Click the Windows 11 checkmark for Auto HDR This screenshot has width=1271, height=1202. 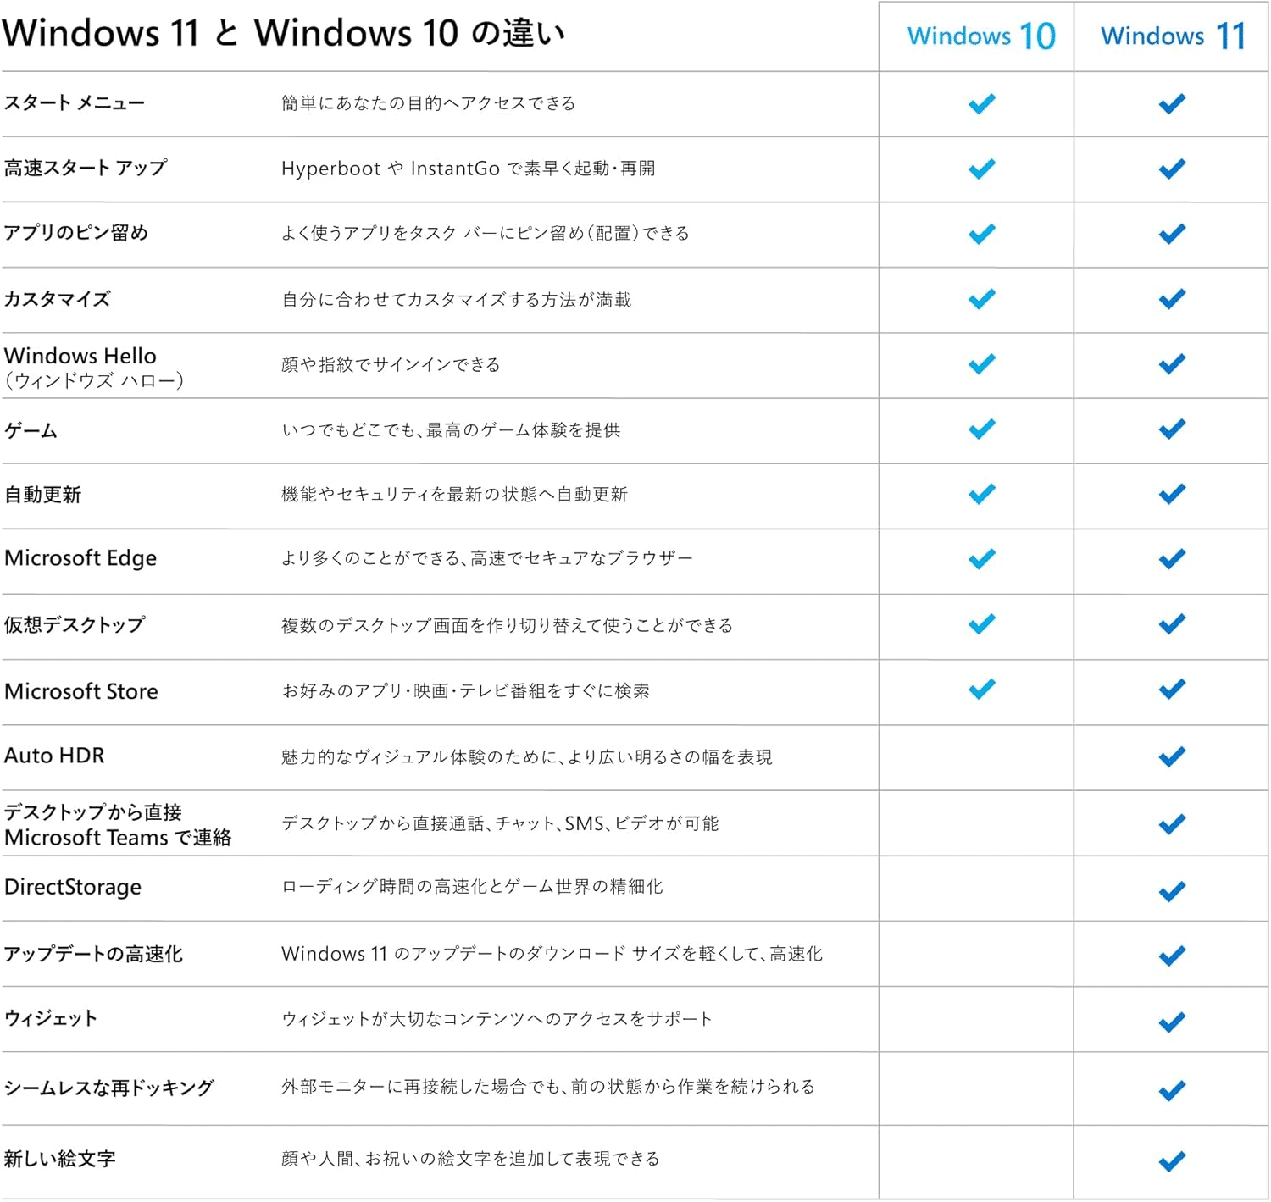pos(1172,756)
